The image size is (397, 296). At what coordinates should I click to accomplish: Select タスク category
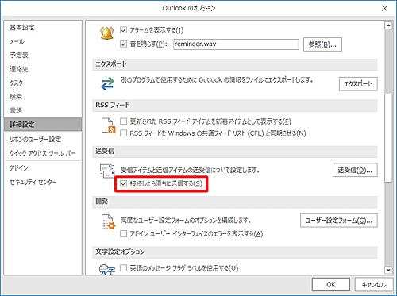coord(43,83)
